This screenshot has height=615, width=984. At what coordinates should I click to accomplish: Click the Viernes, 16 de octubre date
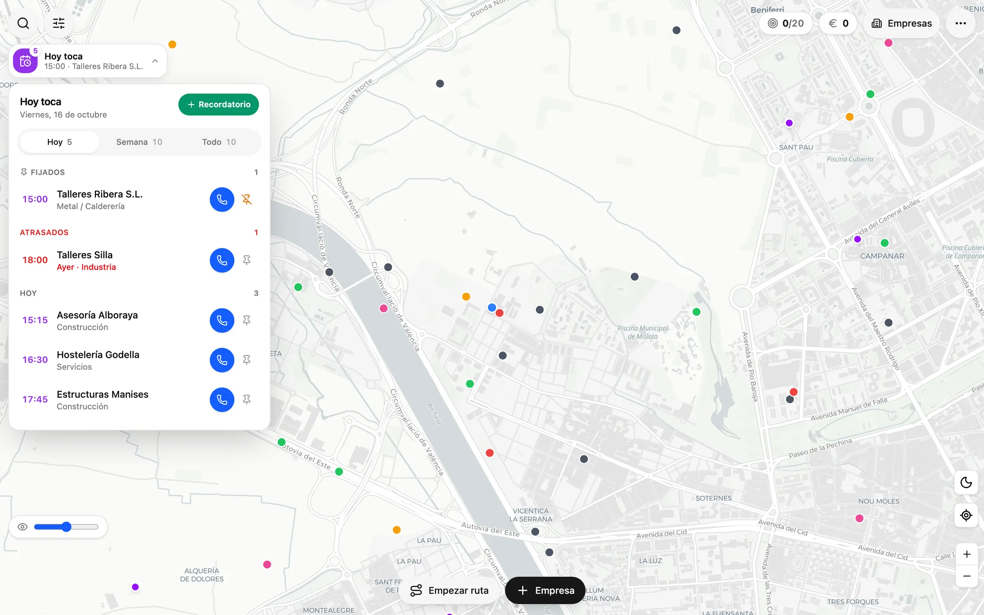[x=64, y=115]
